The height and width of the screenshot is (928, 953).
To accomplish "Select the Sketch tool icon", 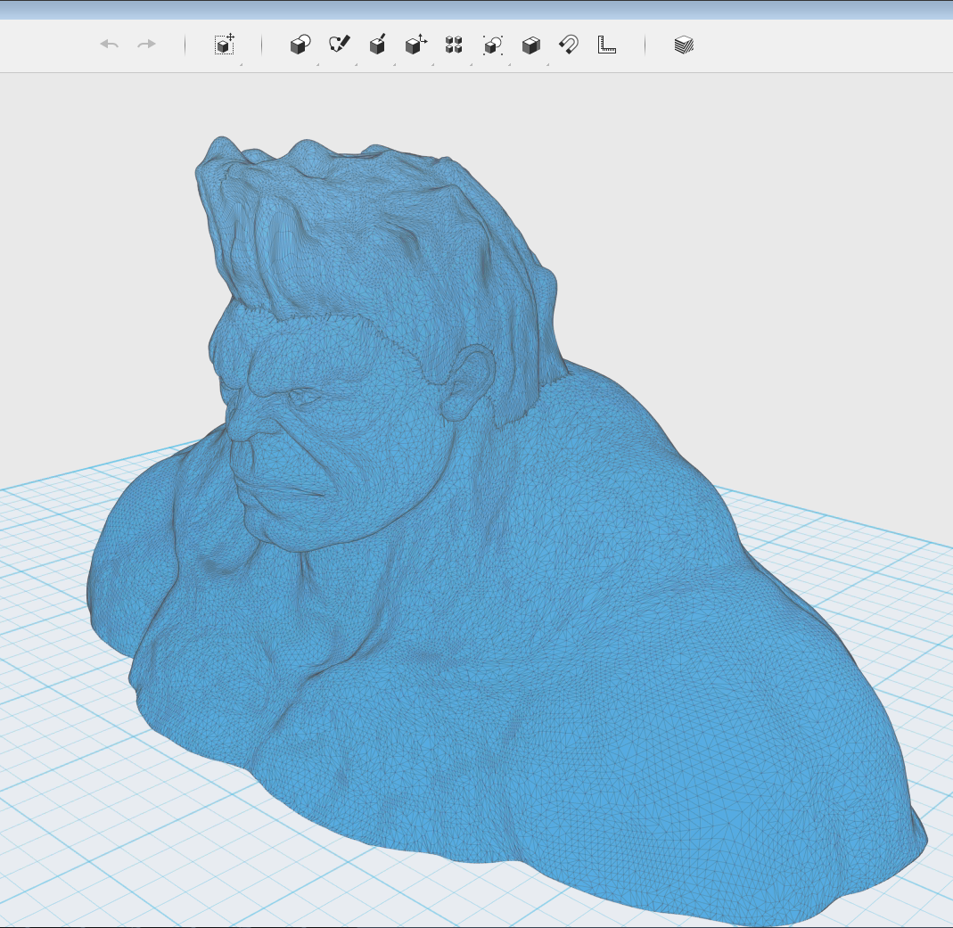I will pyautogui.click(x=339, y=45).
